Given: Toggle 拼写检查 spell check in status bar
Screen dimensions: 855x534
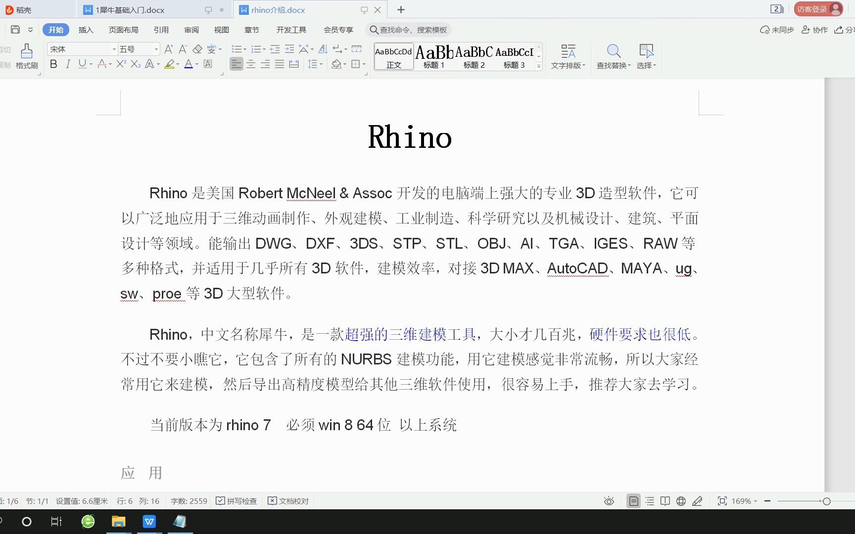Looking at the screenshot, I should [237, 501].
